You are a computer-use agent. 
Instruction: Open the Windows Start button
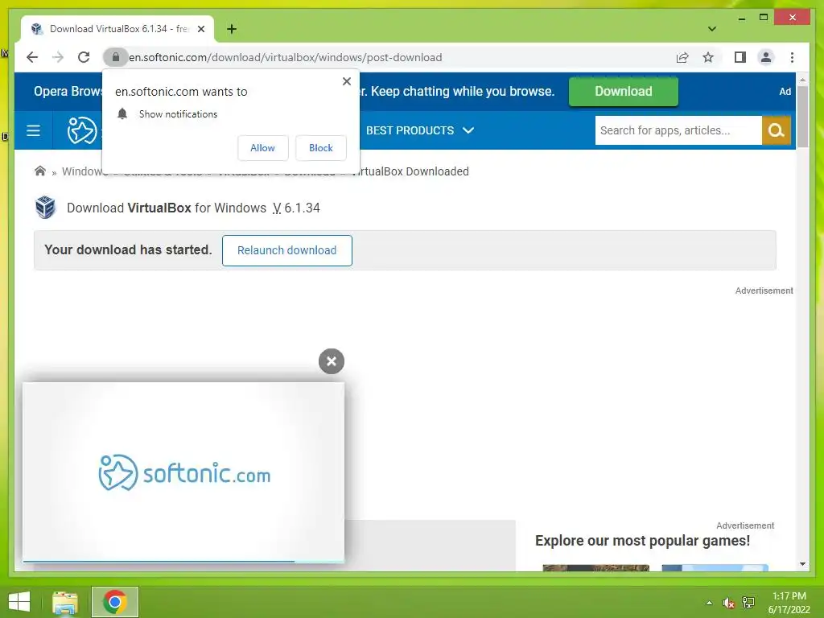coord(19,602)
